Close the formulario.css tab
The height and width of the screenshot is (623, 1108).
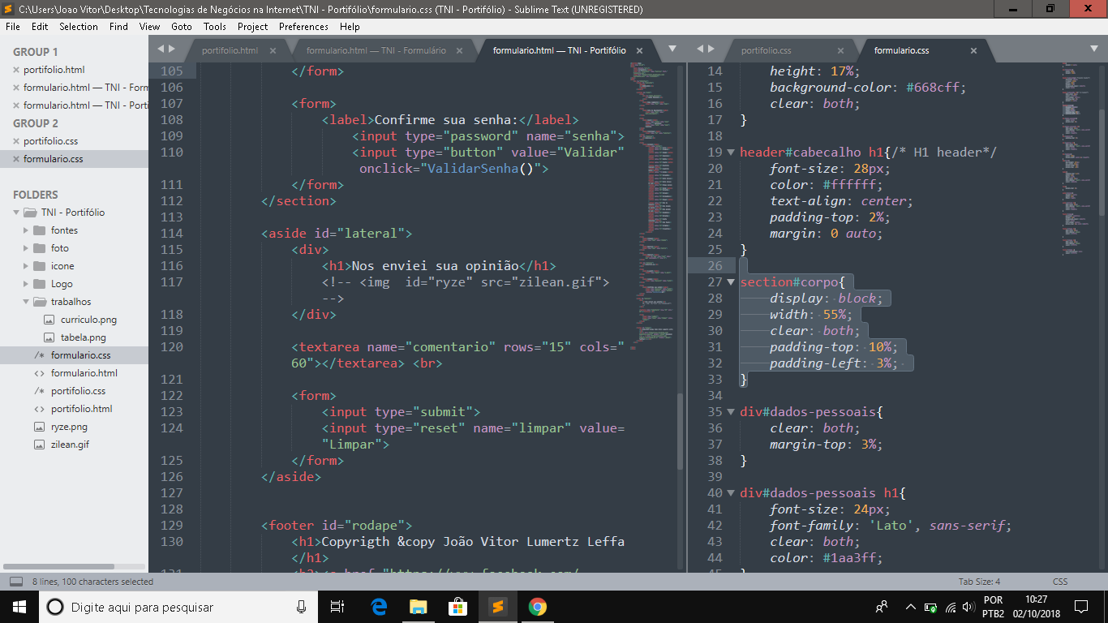[x=973, y=50]
